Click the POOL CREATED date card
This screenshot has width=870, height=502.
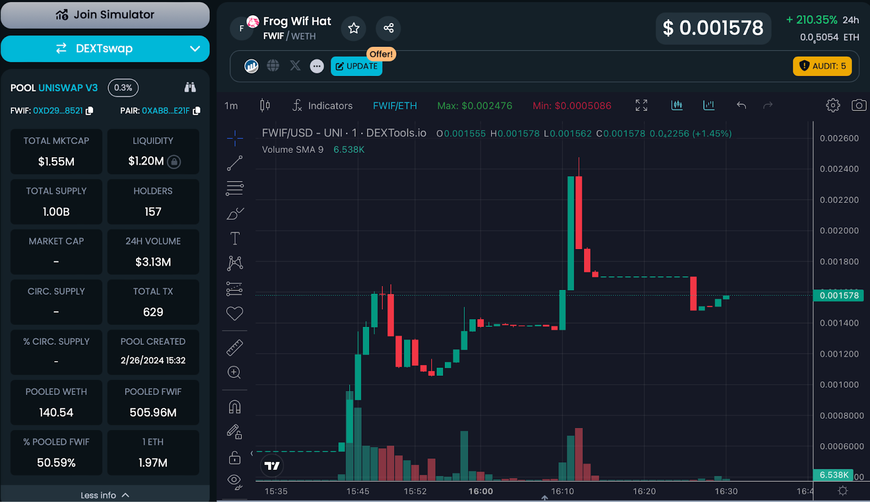point(153,352)
